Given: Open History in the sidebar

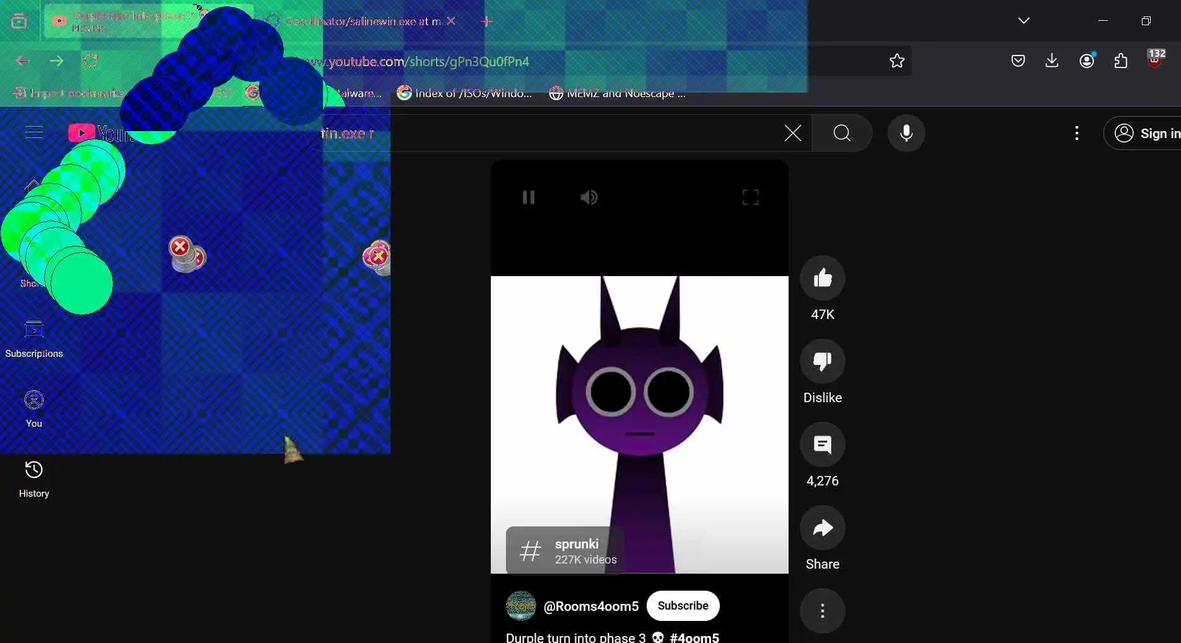Looking at the screenshot, I should [x=34, y=479].
